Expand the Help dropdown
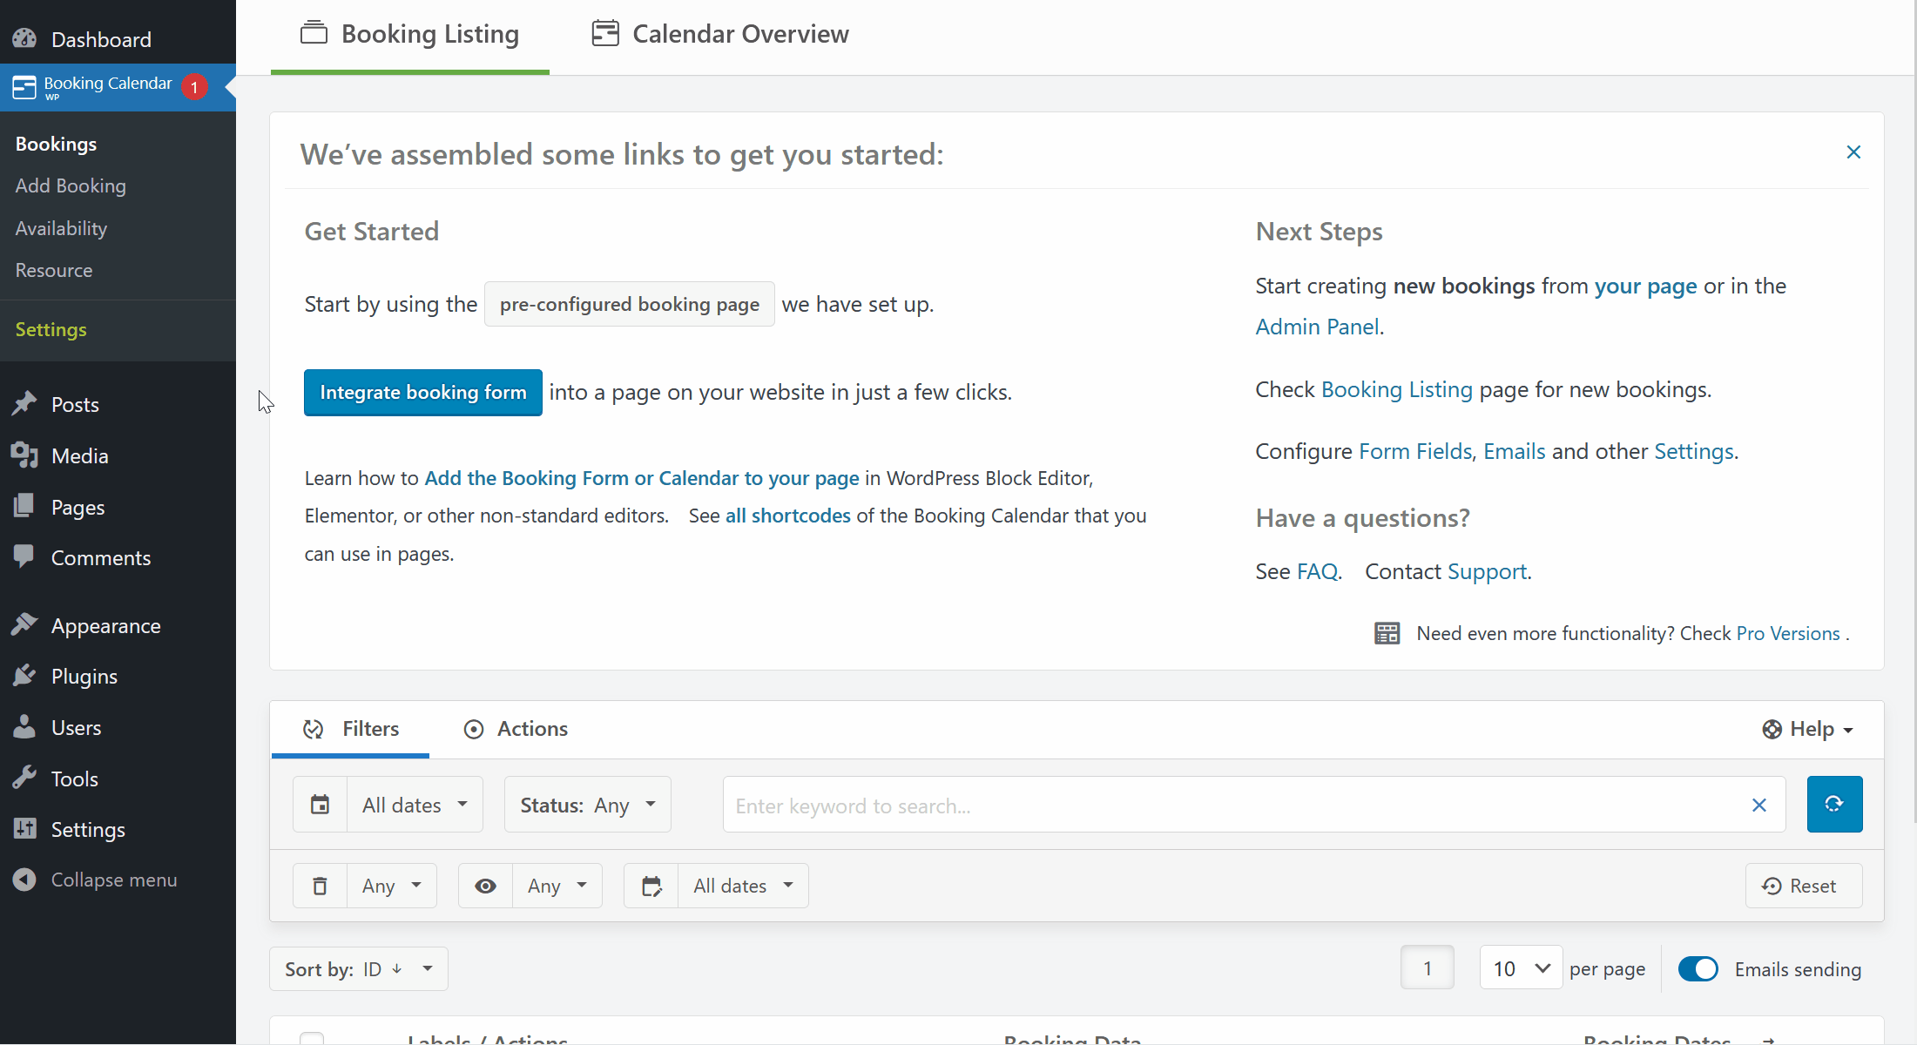Viewport: 1917px width, 1045px height. [1809, 729]
